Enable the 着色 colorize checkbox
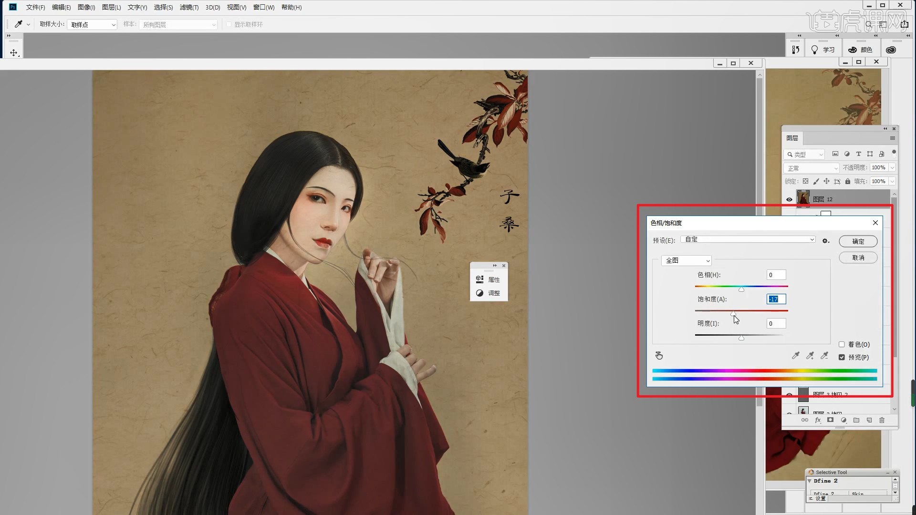This screenshot has height=515, width=916. tap(842, 344)
